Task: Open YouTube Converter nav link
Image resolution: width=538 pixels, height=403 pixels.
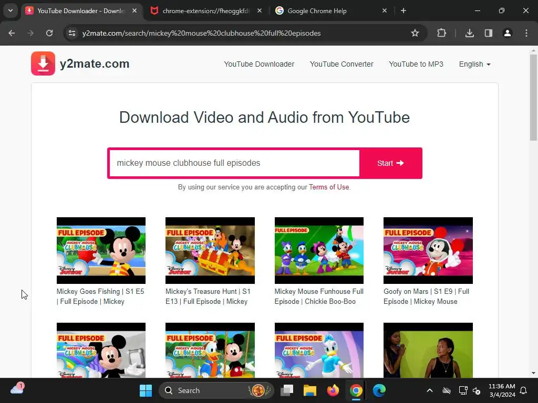Action: click(x=342, y=64)
